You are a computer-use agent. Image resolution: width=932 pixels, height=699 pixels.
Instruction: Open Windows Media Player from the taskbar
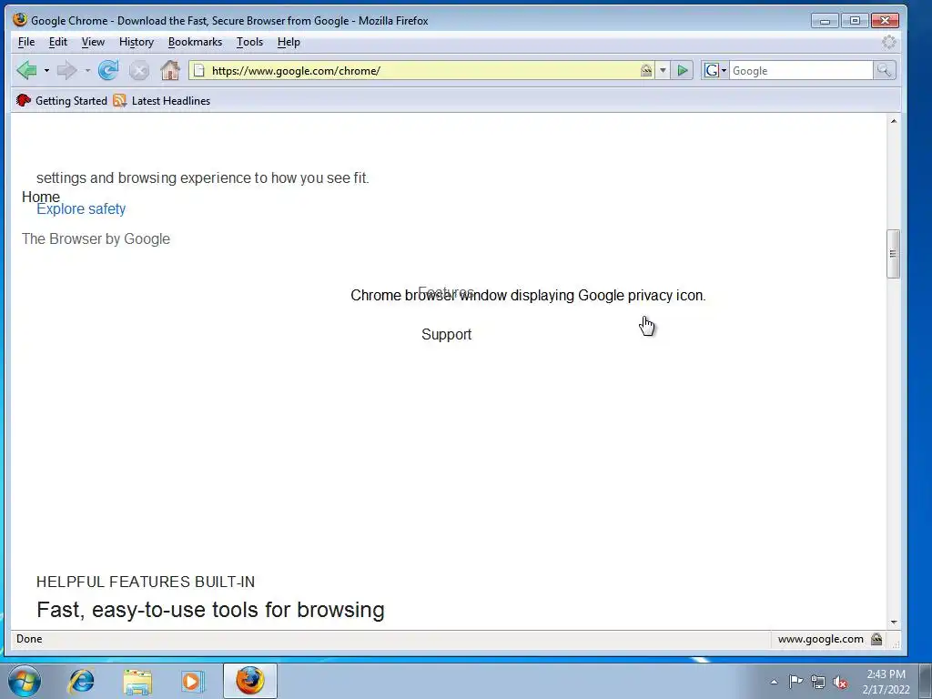(x=192, y=681)
